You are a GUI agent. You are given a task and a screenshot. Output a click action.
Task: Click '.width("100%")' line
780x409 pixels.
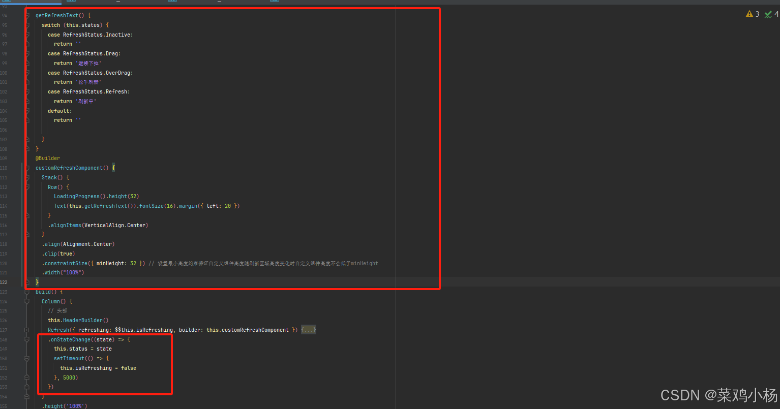tap(63, 272)
